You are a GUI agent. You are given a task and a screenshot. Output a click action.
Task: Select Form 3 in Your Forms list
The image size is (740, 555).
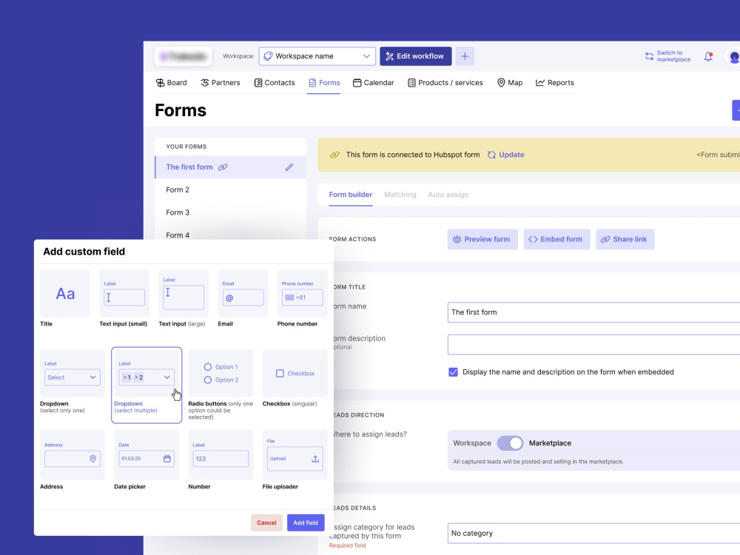pos(231,212)
